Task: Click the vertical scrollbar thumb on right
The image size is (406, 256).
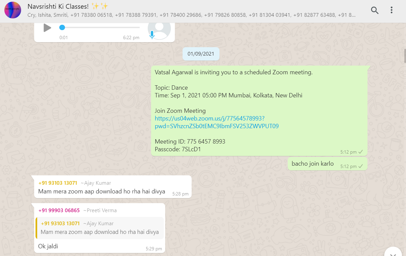Action: pos(405,56)
